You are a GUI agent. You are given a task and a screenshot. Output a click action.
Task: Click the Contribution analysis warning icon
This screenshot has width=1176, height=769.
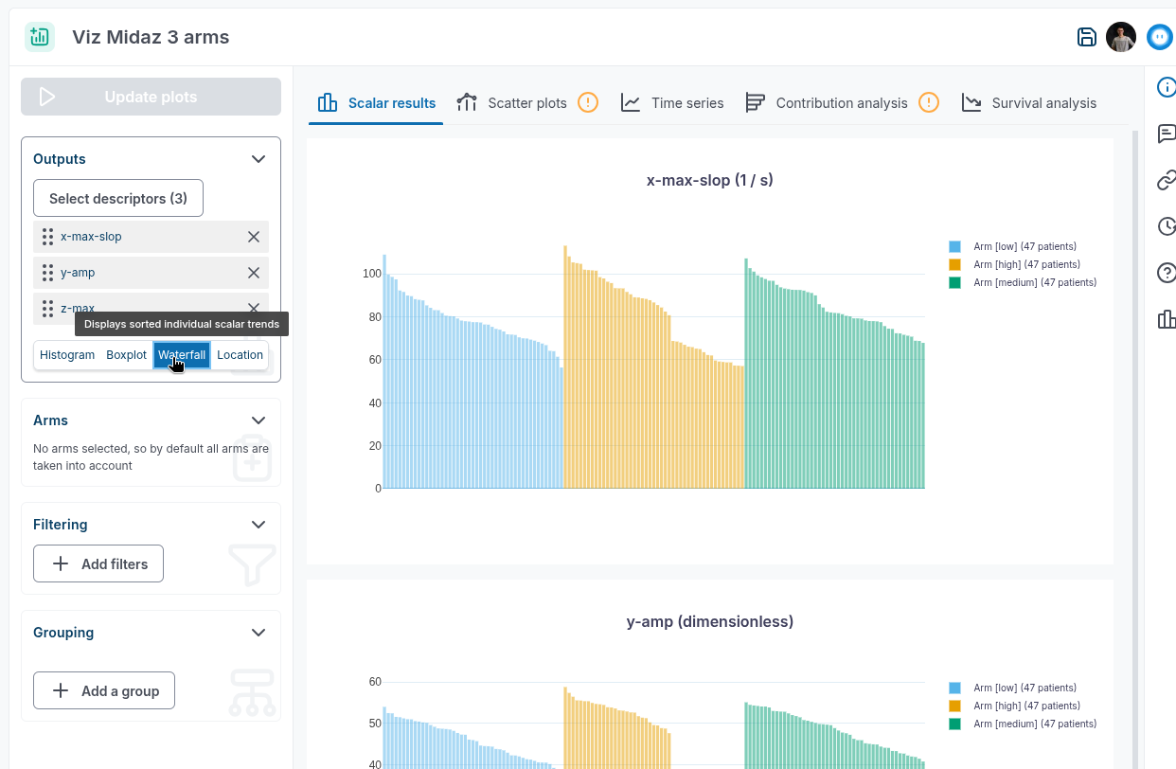tap(929, 102)
